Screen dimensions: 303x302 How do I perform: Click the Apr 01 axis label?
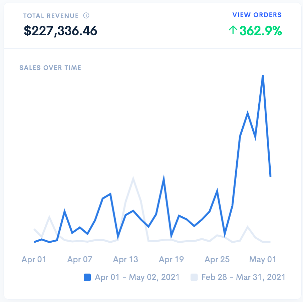pyautogui.click(x=34, y=259)
